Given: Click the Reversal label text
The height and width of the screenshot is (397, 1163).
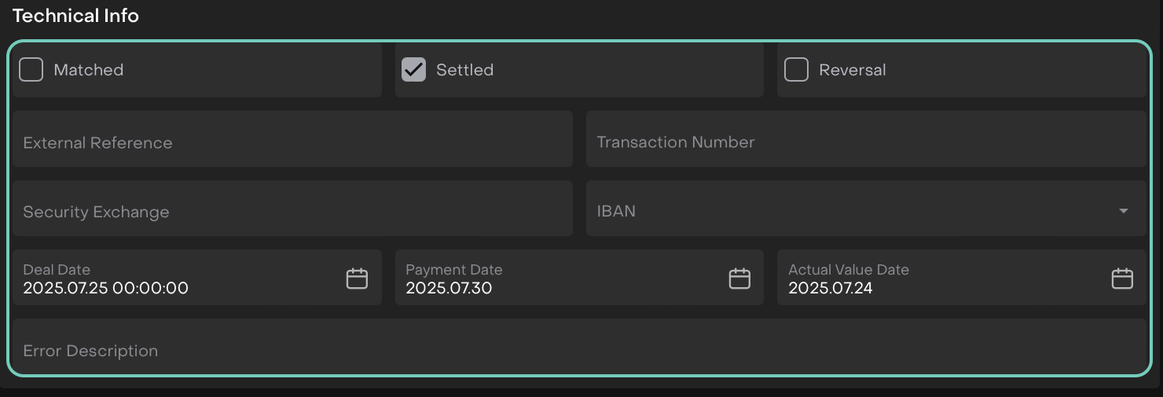Looking at the screenshot, I should click(x=852, y=70).
